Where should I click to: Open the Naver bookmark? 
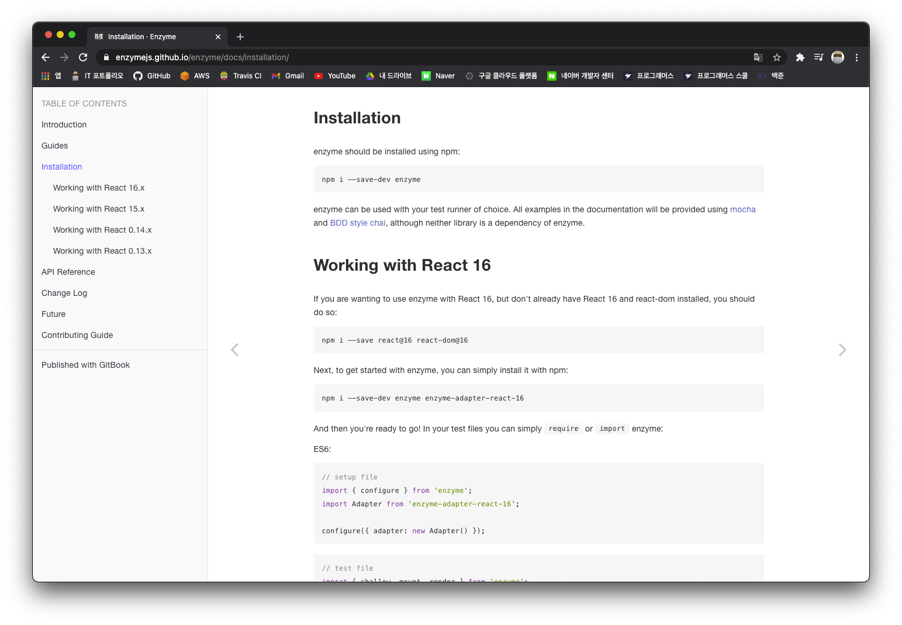point(438,76)
